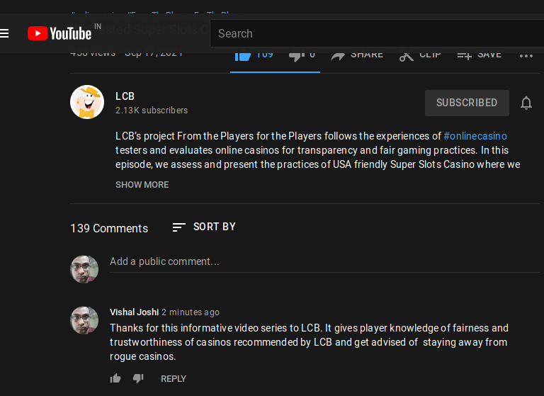Open LCB channel avatar
Viewport: 544px width, 396px height.
pyautogui.click(x=87, y=102)
